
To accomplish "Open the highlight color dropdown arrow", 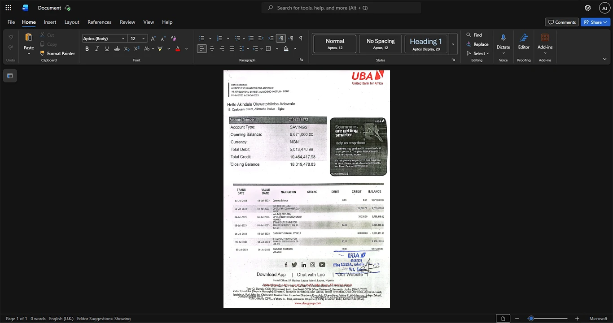I will (169, 48).
